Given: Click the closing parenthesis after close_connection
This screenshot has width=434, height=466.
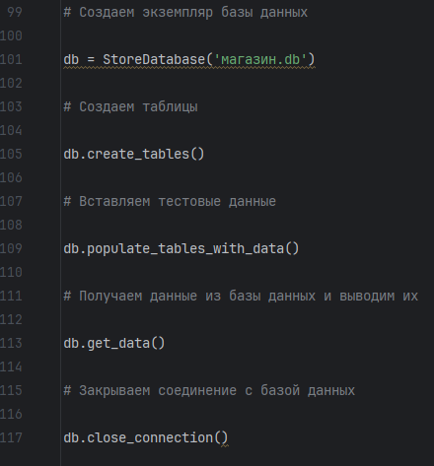Looking at the screenshot, I should pos(224,437).
